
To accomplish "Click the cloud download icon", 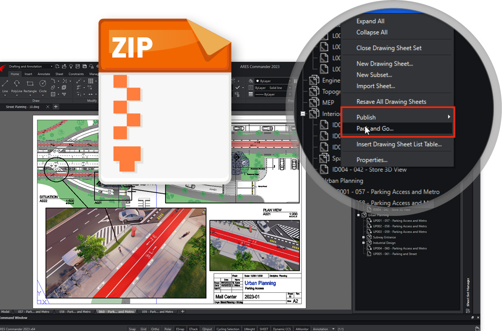I will coord(71,67).
